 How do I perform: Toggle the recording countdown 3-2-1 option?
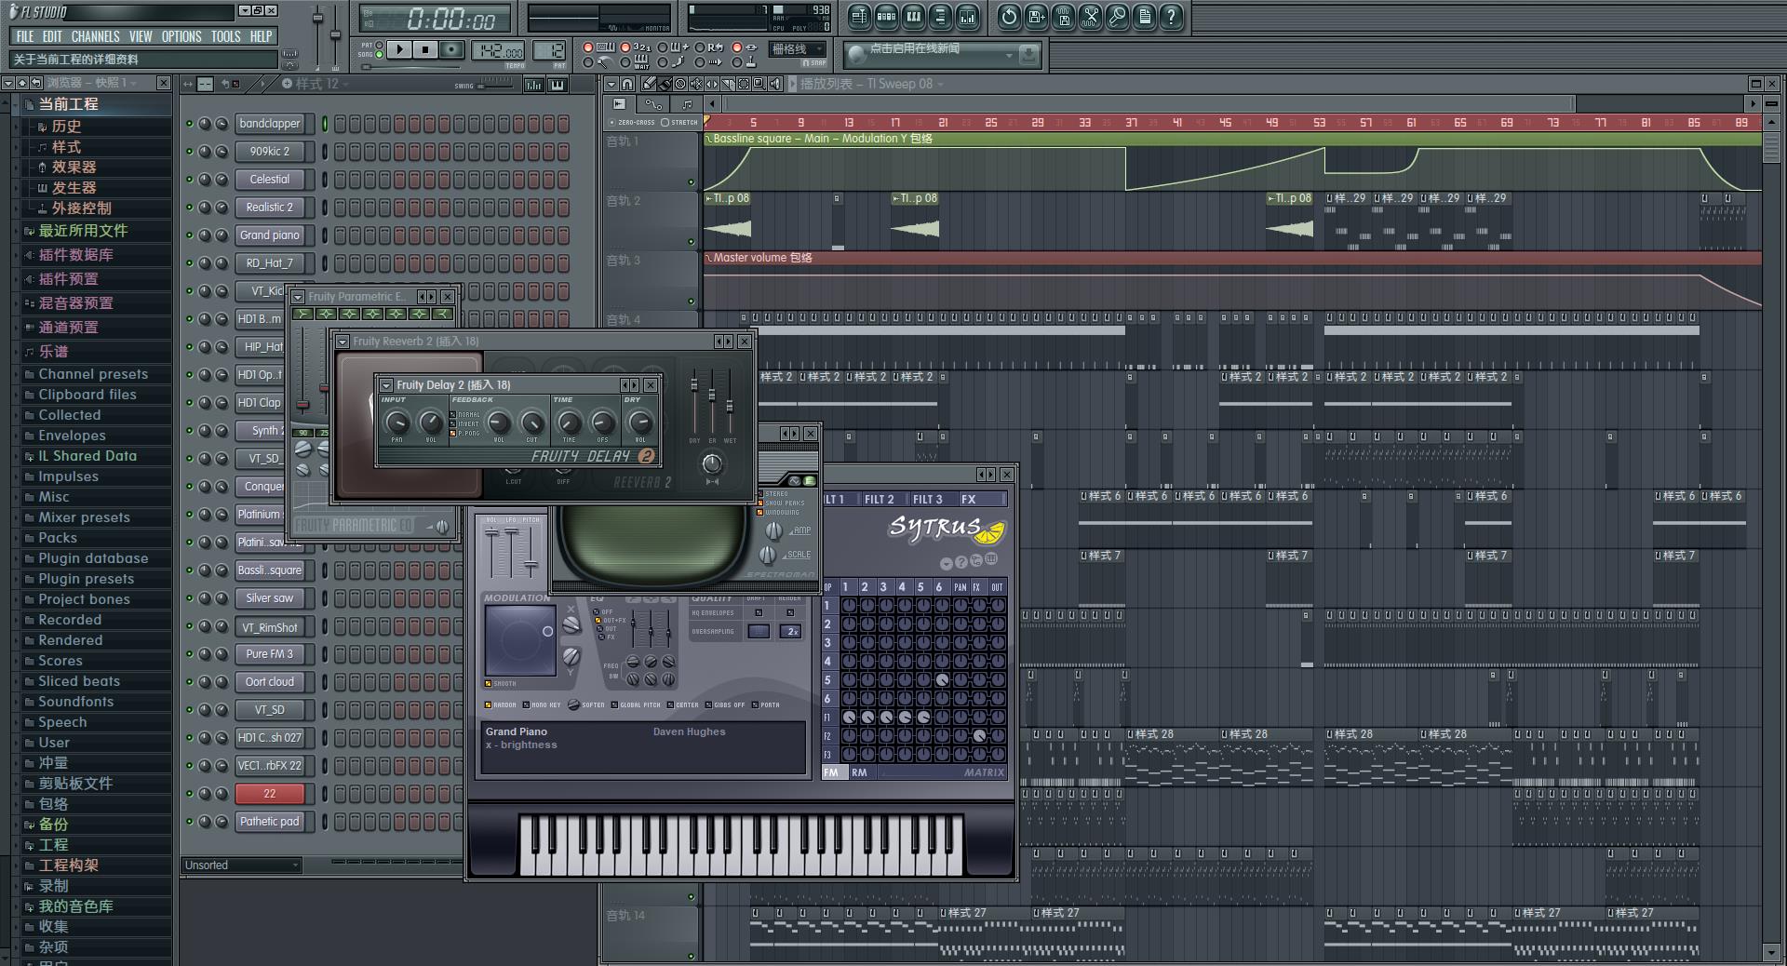click(635, 47)
